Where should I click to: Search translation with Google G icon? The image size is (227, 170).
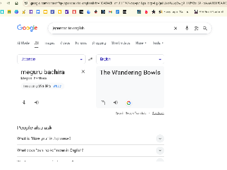129,103
